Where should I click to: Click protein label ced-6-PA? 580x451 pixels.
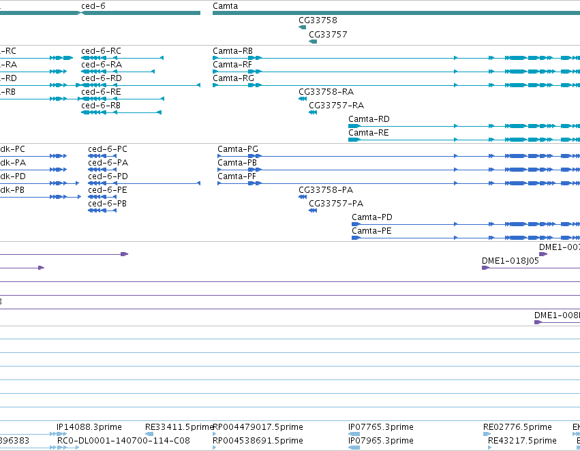pyautogui.click(x=108, y=163)
